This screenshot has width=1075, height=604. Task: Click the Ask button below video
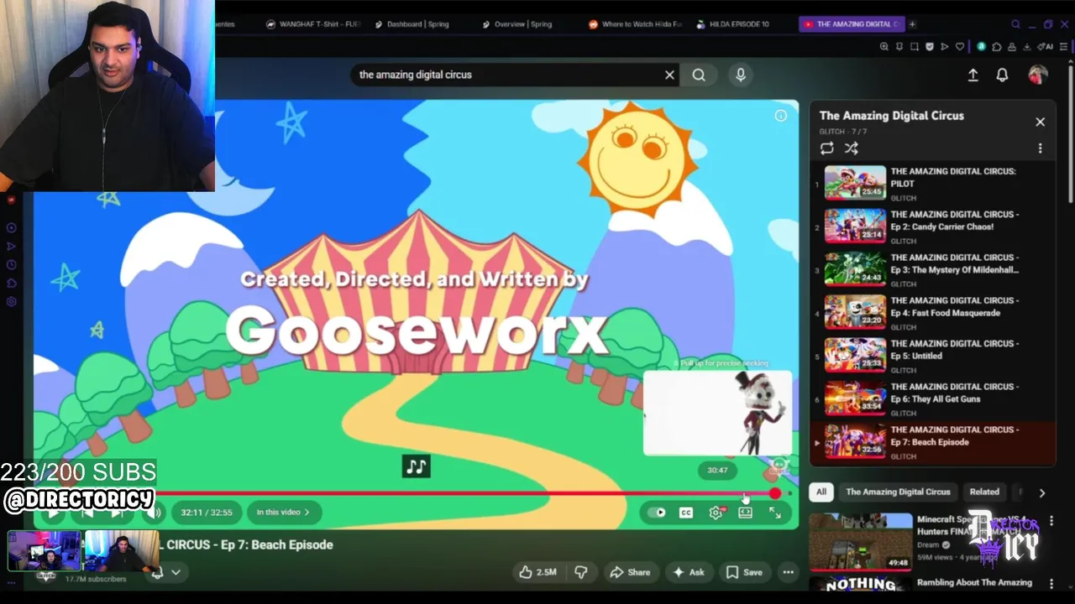(688, 572)
